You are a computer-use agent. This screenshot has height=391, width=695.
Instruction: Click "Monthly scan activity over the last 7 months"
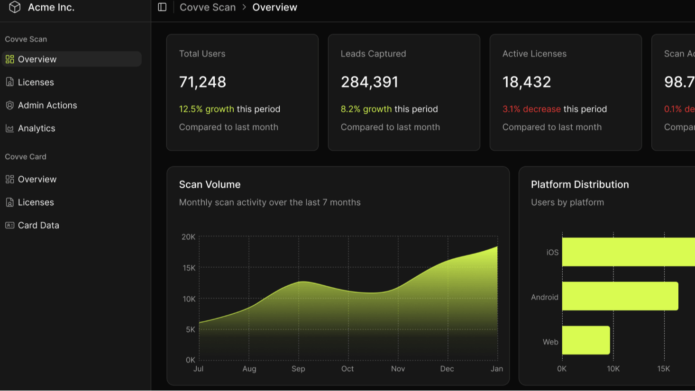point(270,202)
